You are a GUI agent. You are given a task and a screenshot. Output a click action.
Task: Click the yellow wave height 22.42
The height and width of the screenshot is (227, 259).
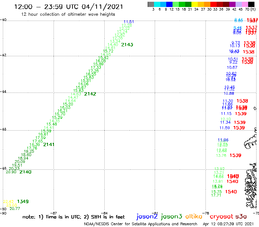coord(8,202)
